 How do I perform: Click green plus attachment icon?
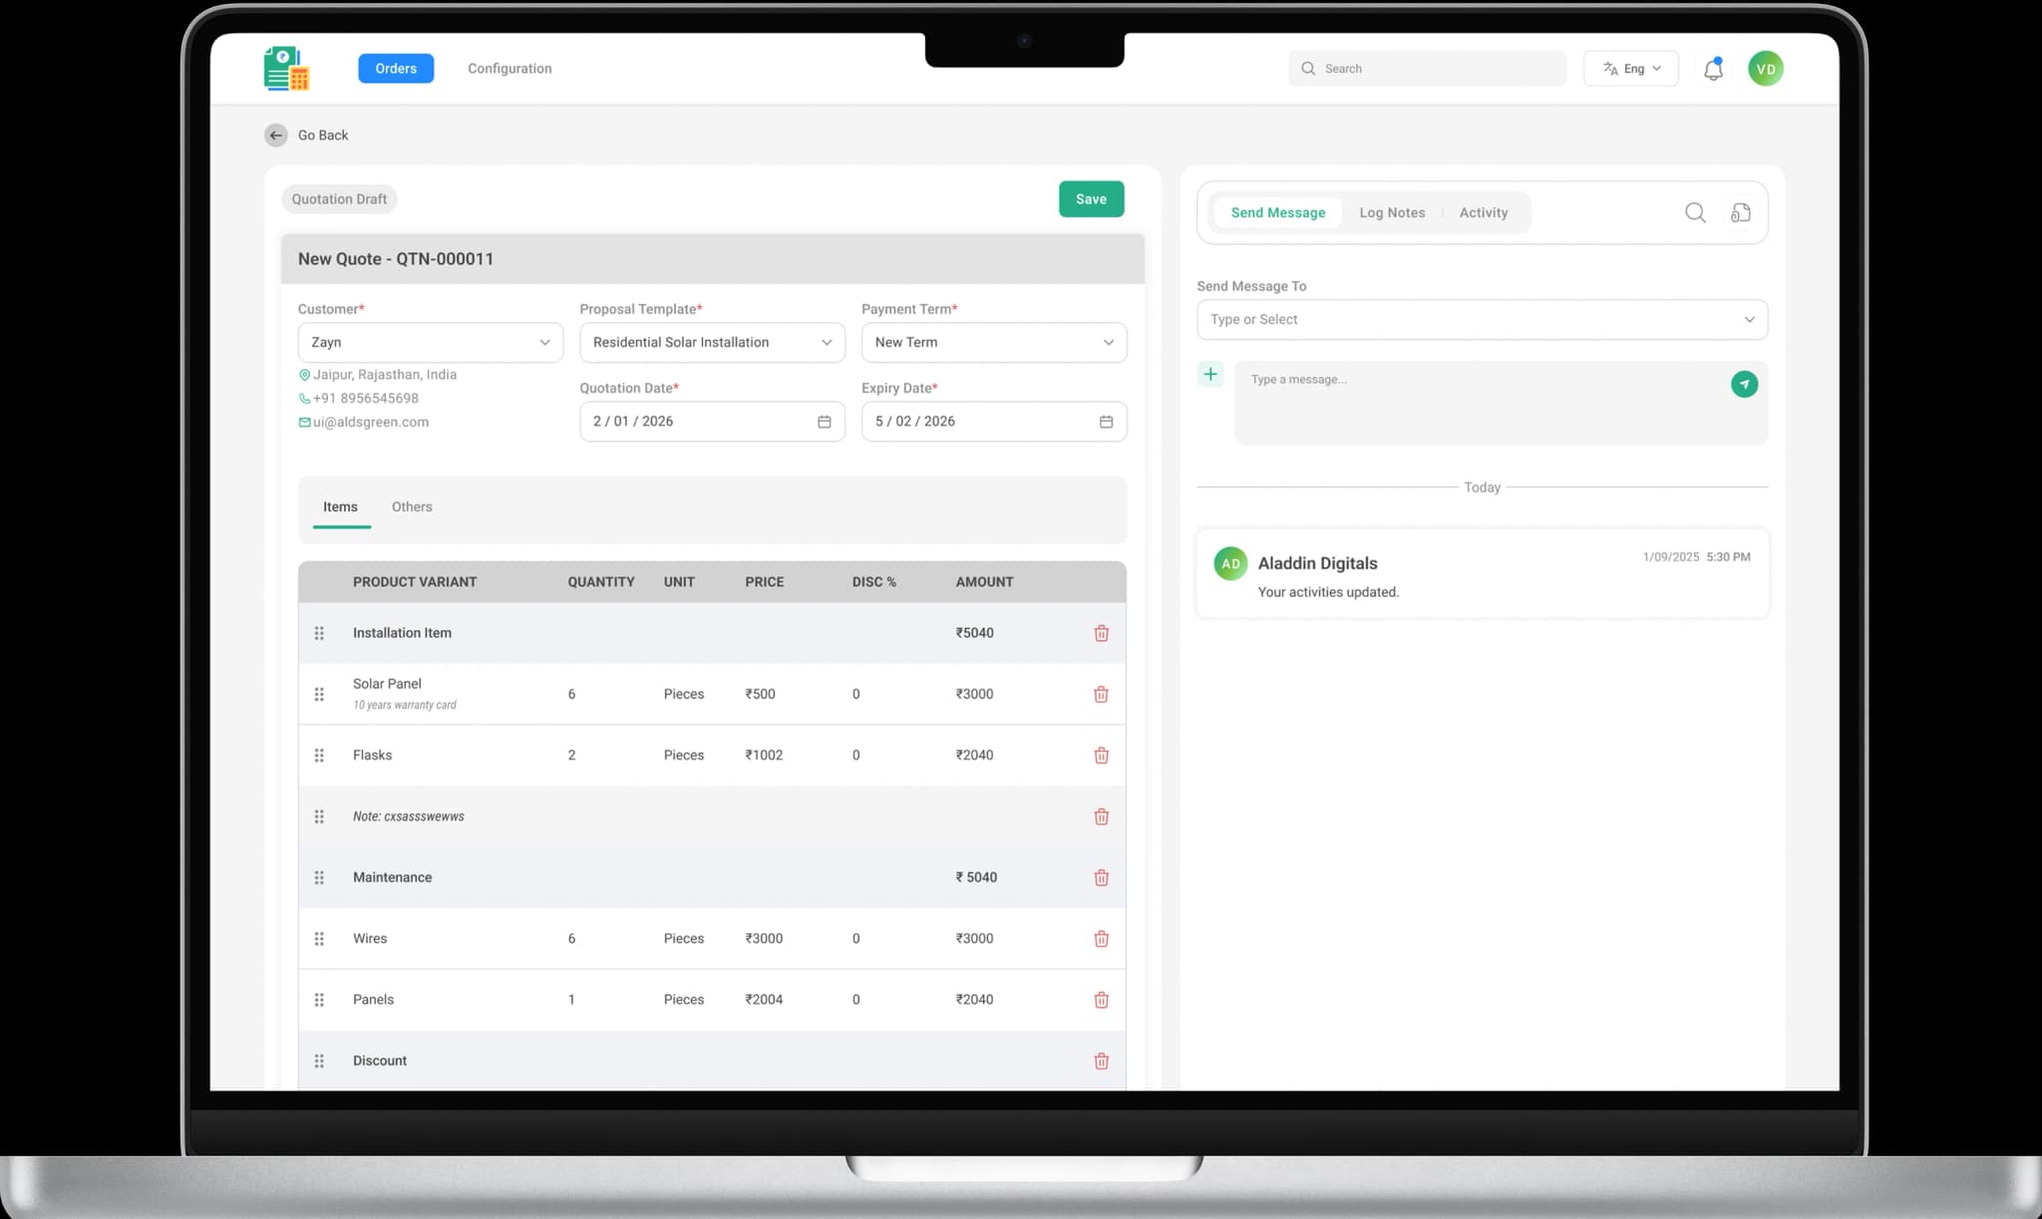coord(1210,375)
